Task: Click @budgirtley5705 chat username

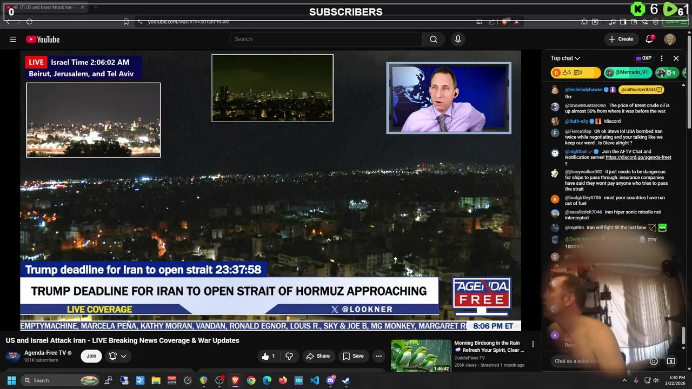Action: point(583,198)
